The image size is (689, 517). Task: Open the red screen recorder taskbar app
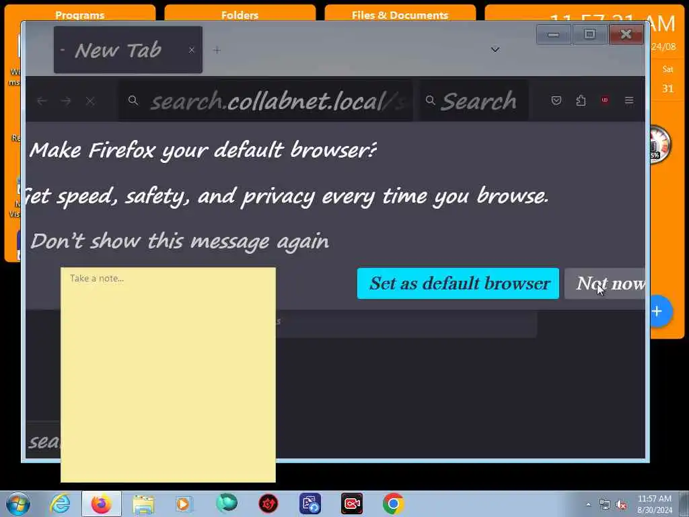(x=352, y=504)
